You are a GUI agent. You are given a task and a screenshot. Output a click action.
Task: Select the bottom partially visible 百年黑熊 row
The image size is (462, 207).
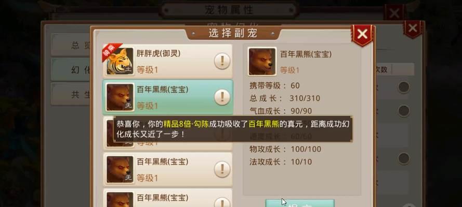click(168, 198)
